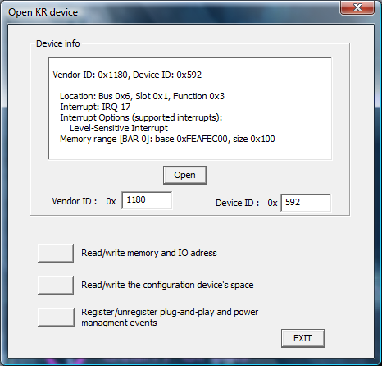Focus the Vendor ID input field

147,200
